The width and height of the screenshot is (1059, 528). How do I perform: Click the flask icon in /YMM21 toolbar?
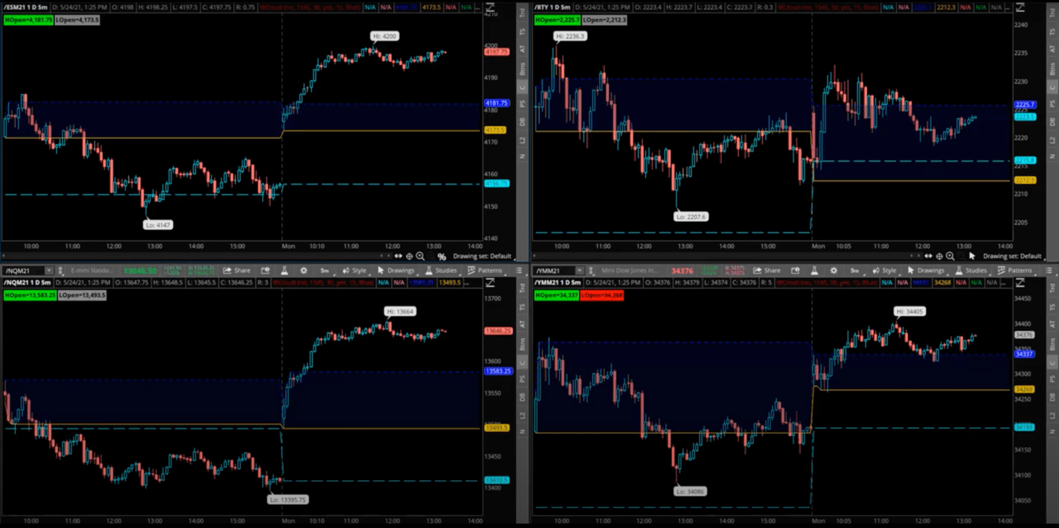click(x=814, y=271)
